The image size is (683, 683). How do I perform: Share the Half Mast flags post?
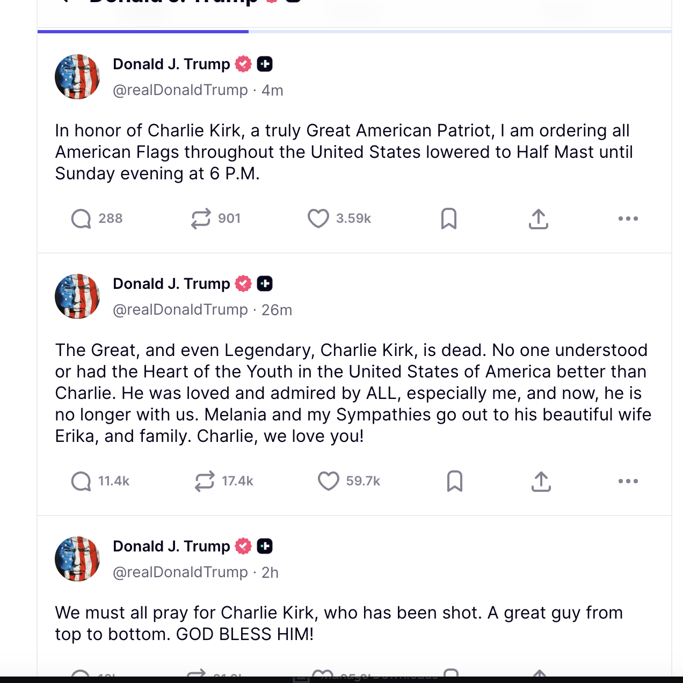539,219
